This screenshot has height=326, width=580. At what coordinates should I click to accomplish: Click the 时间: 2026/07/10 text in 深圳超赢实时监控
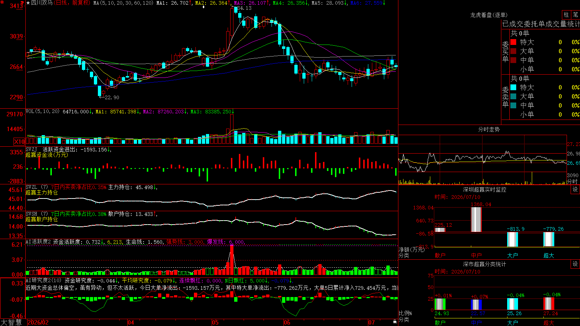[x=457, y=197]
